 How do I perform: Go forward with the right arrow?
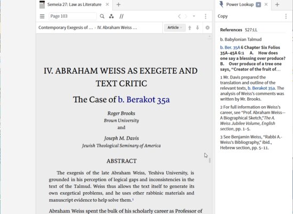[x=186, y=16]
